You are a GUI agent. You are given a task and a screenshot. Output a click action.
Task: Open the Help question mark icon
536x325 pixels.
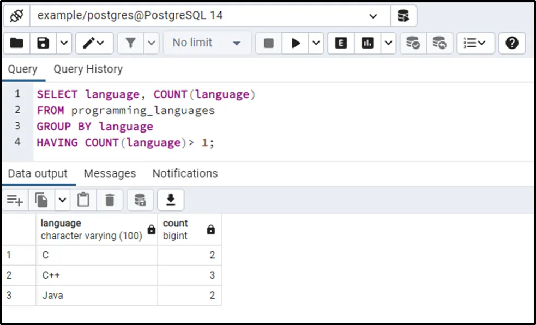point(512,43)
